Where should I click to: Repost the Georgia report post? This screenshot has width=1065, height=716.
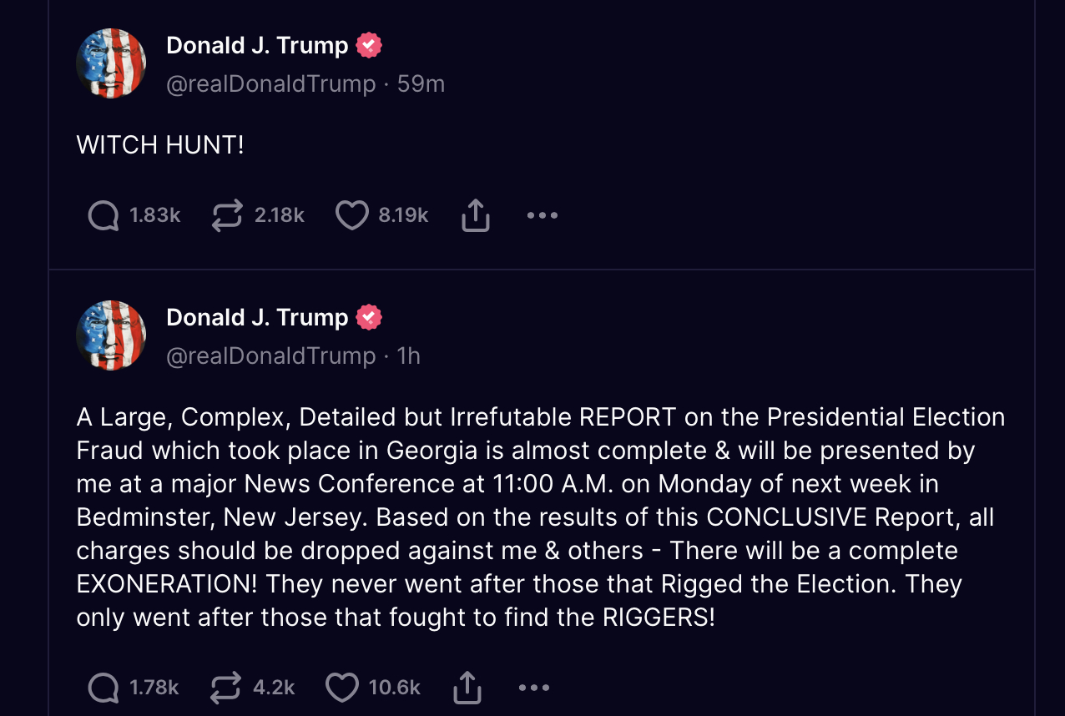[225, 688]
